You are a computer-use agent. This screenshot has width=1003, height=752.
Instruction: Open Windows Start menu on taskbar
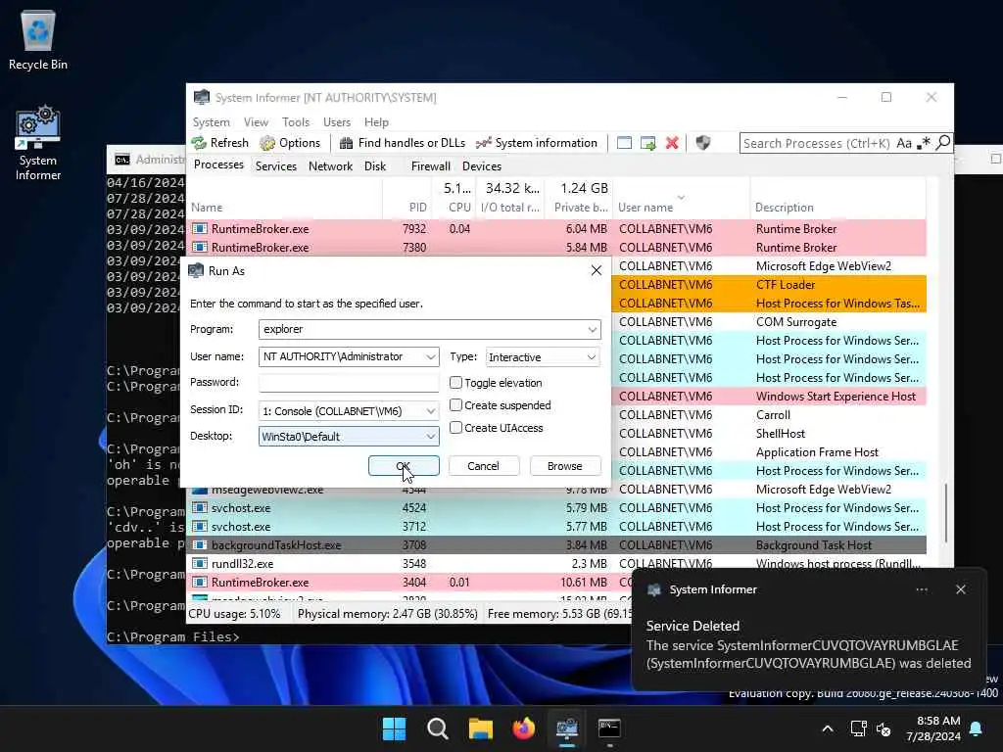coord(394,728)
